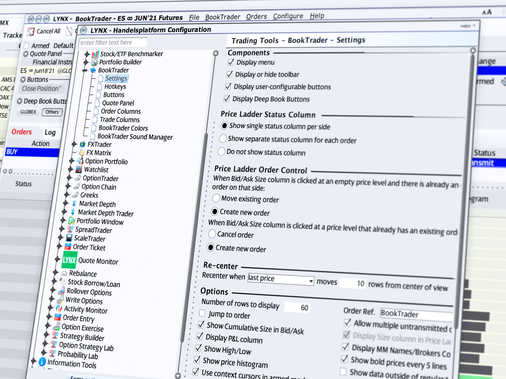Select Do not show status column
The image size is (506, 379).
click(221, 151)
